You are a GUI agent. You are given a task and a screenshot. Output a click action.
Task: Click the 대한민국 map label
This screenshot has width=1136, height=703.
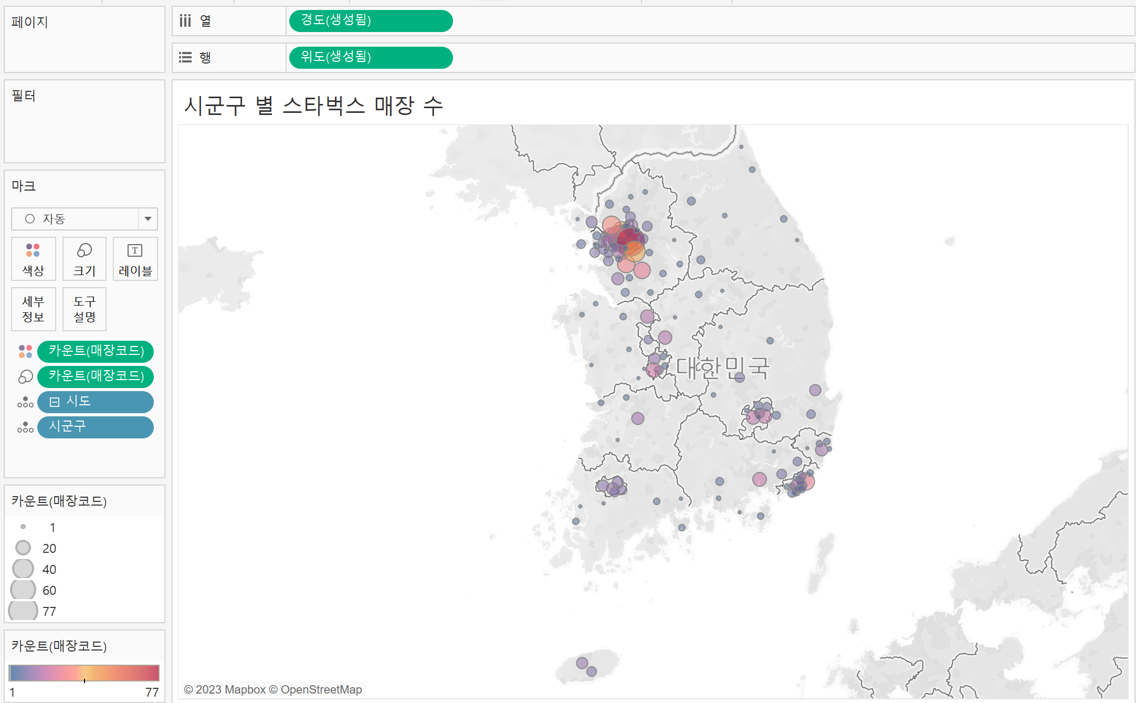722,368
